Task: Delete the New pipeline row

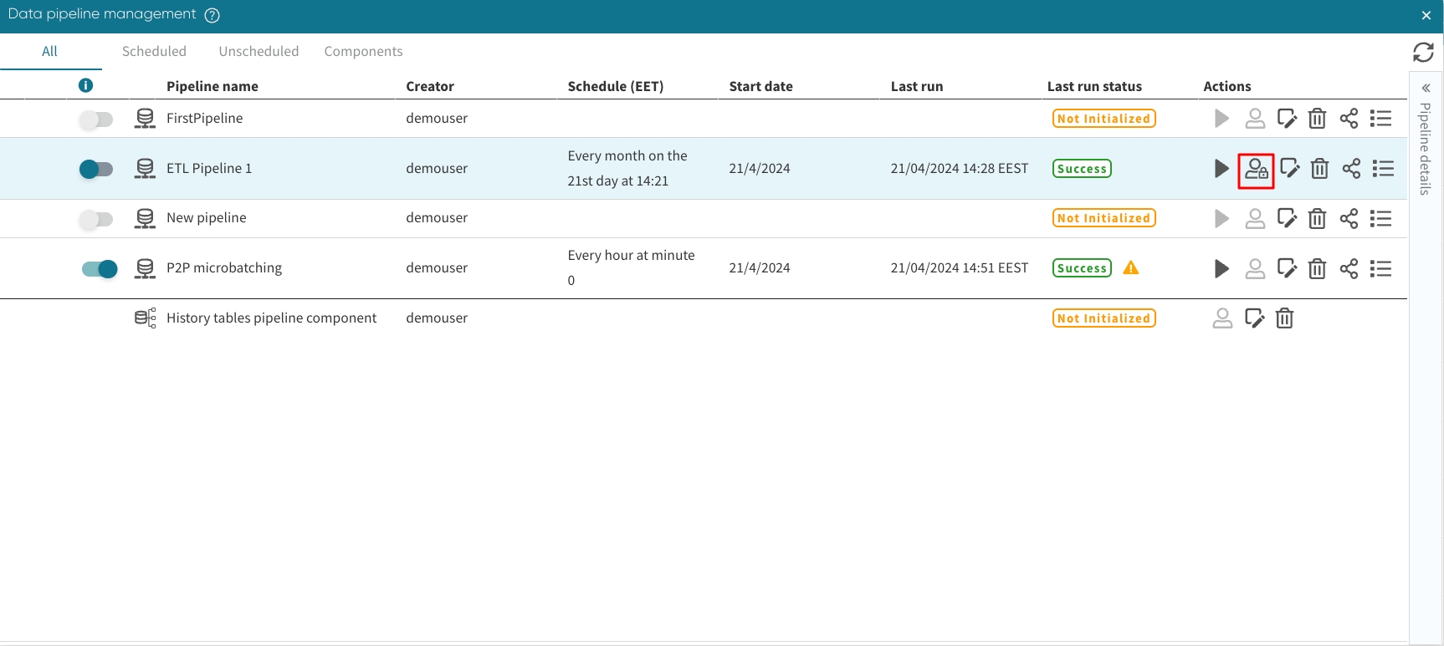Action: 1317,219
